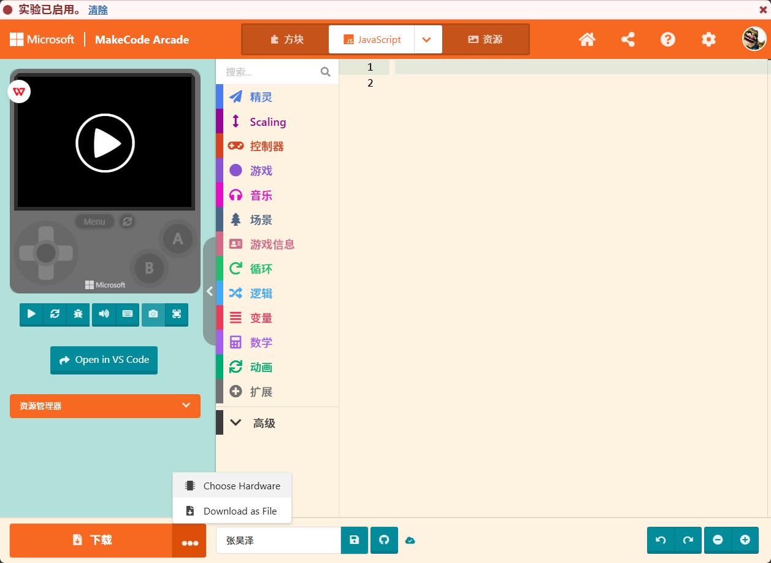
Task: Click the simulator directional pad
Action: click(46, 253)
